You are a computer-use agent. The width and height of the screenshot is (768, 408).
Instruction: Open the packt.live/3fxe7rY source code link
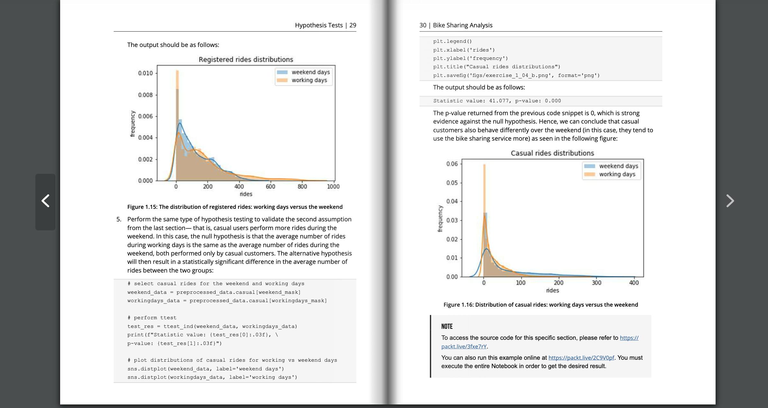[x=464, y=347]
